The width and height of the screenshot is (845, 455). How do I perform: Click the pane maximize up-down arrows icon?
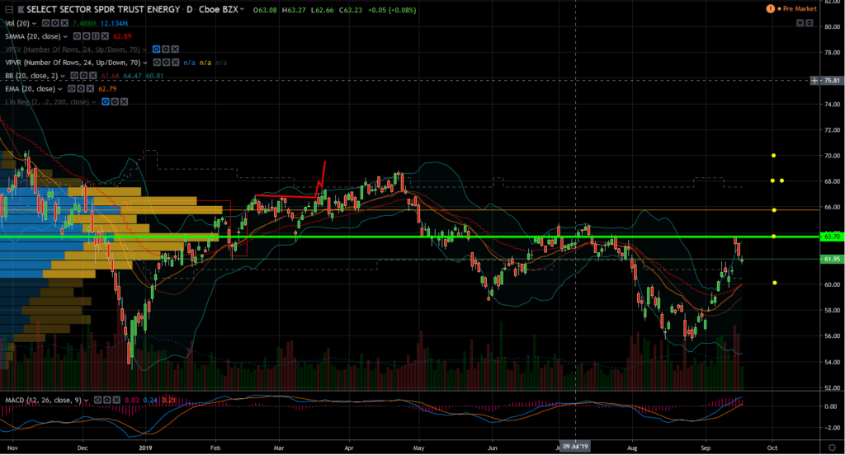(810, 23)
